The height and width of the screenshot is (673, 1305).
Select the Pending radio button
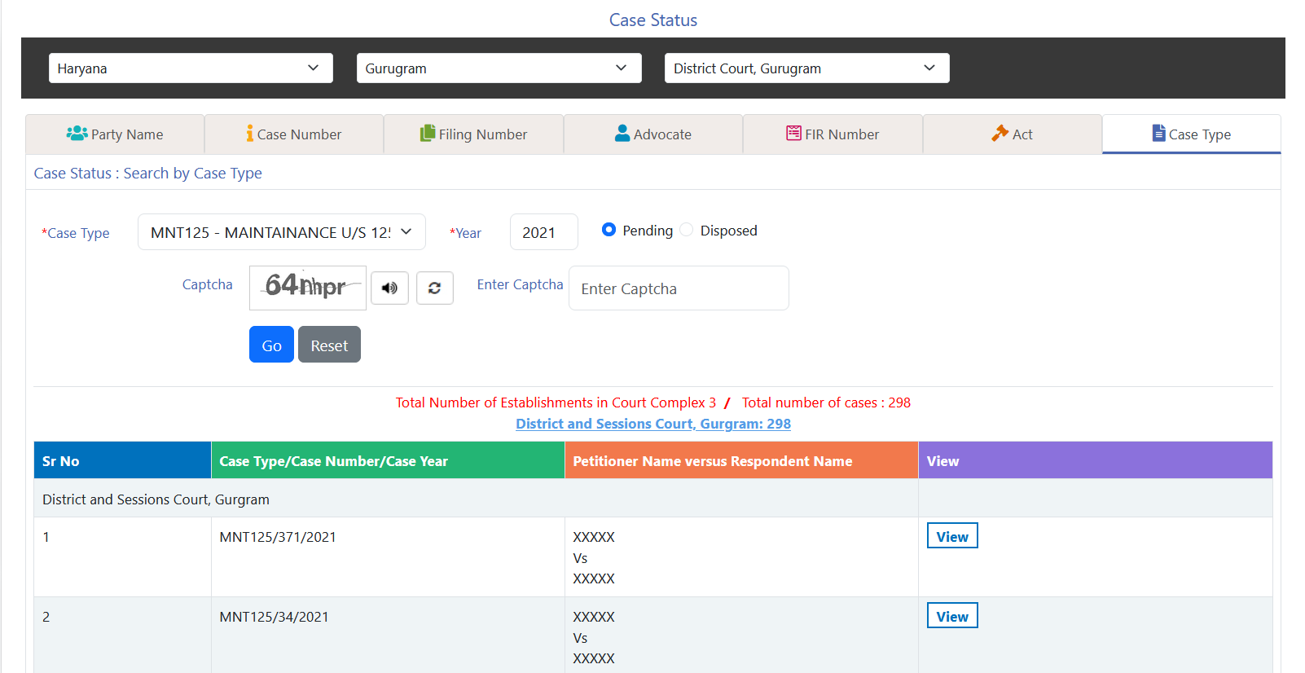point(609,230)
